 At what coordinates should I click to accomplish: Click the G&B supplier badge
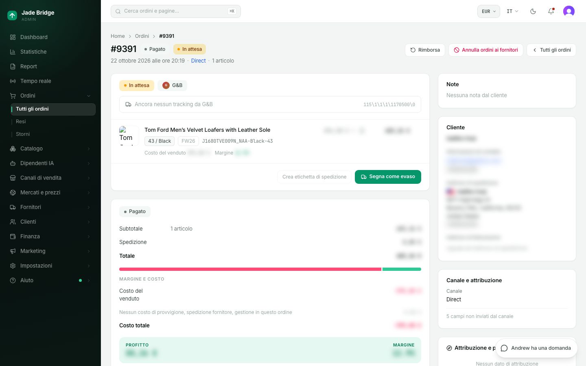tap(173, 85)
